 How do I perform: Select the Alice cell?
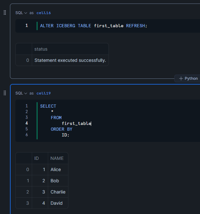point(58,169)
